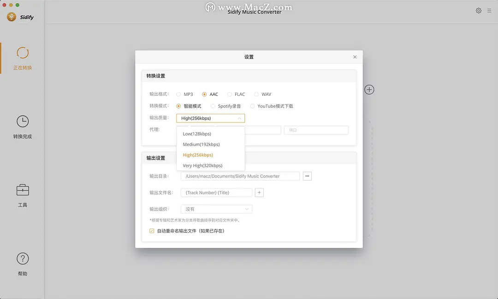
Task: Click the round plus add-music icon
Action: click(369, 89)
